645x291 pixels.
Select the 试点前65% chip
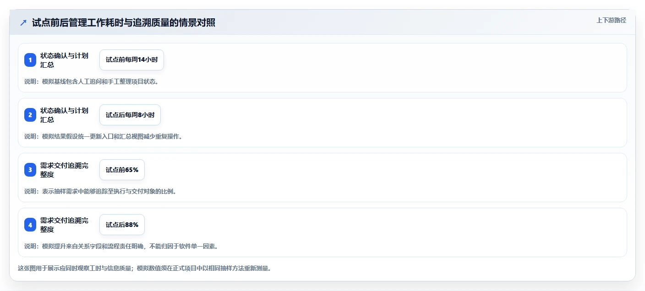pyautogui.click(x=122, y=170)
